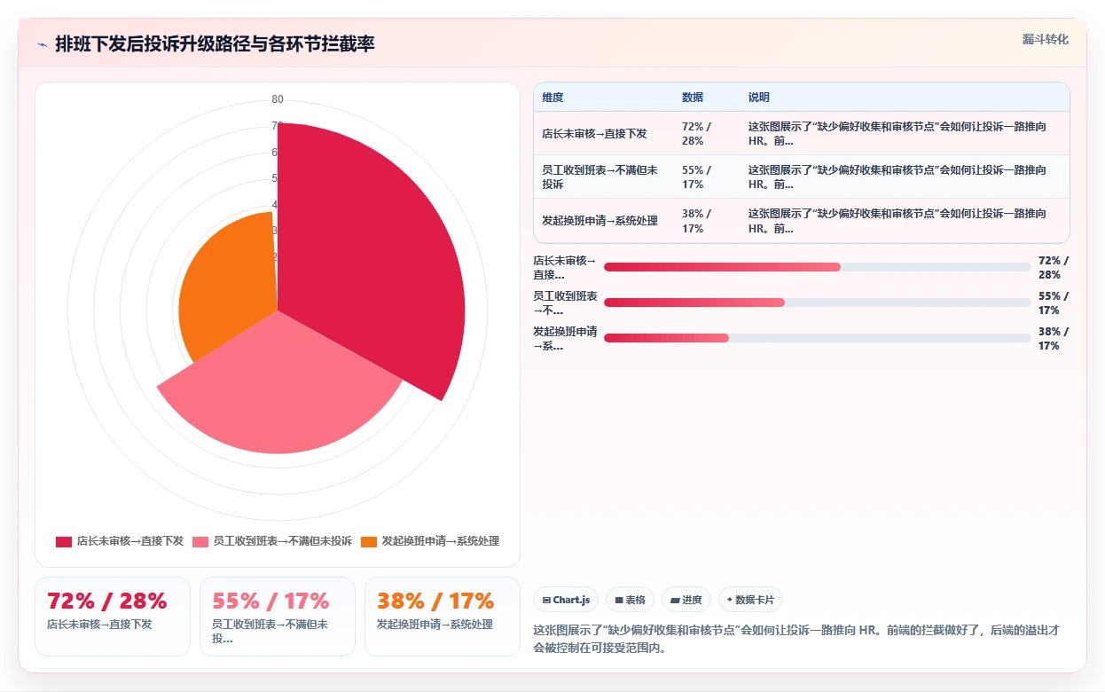The height and width of the screenshot is (692, 1105).
Task: Select the Chart.js chip
Action: point(567,600)
